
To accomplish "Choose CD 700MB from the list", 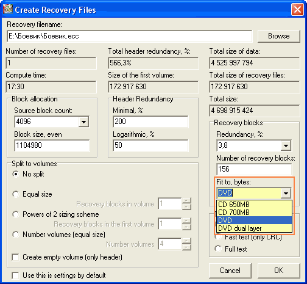I will [x=254, y=213].
